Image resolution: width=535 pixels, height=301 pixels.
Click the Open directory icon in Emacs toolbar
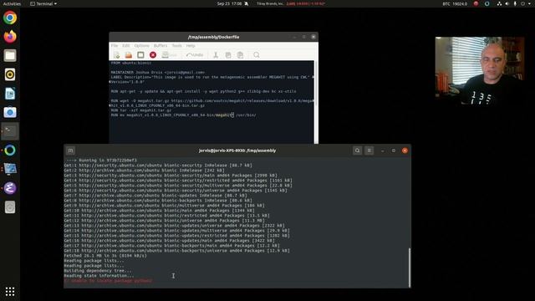tap(140, 55)
